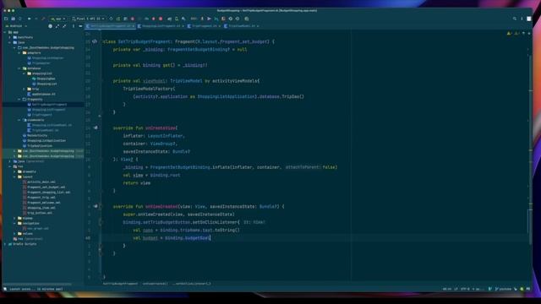Click the Save All toolbar icon
This screenshot has height=304, width=541.
click(x=14, y=19)
